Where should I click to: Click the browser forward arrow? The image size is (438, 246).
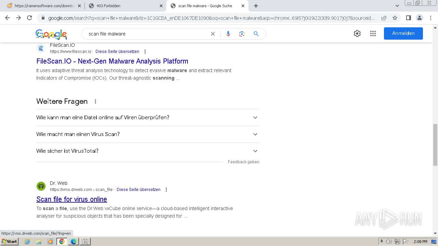[x=18, y=18]
